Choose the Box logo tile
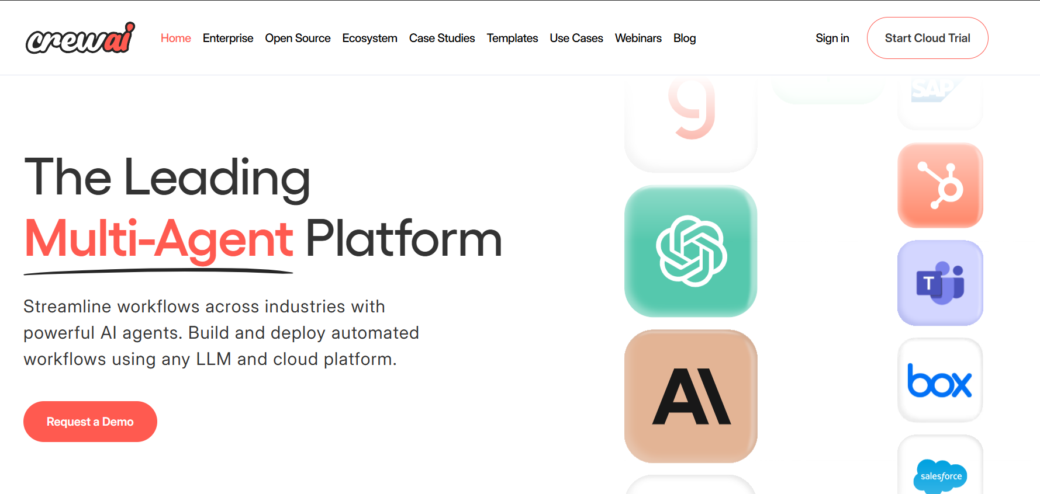The width and height of the screenshot is (1040, 494). click(940, 380)
